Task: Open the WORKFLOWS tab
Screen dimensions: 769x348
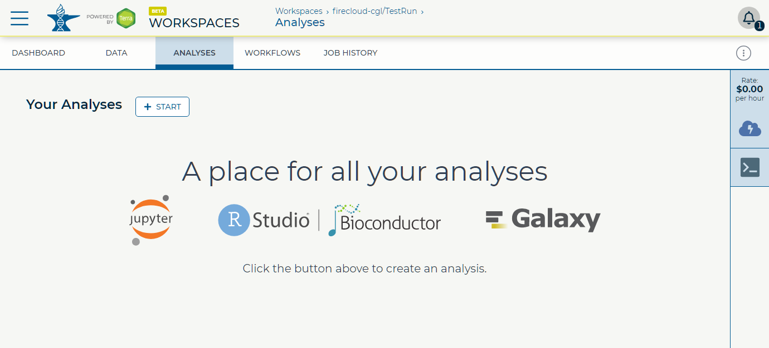Action: pyautogui.click(x=272, y=52)
